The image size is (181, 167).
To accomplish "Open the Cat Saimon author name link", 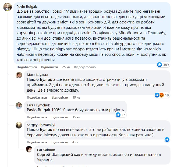I will pos(44,149).
